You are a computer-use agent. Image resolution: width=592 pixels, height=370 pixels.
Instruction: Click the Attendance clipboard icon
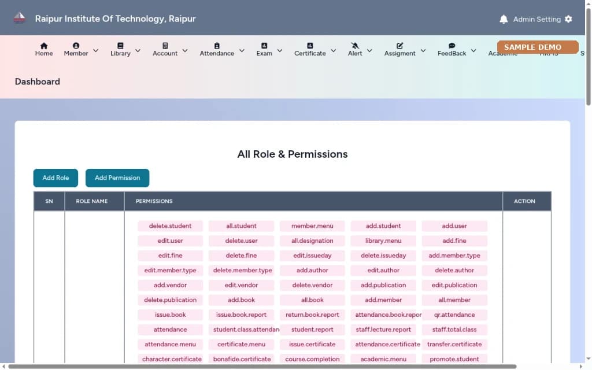217,46
